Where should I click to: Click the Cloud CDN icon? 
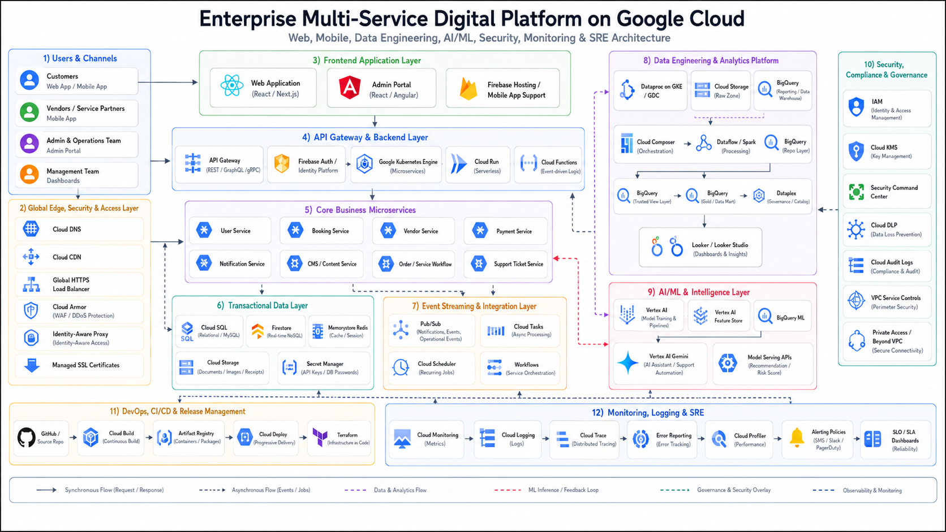[31, 257]
